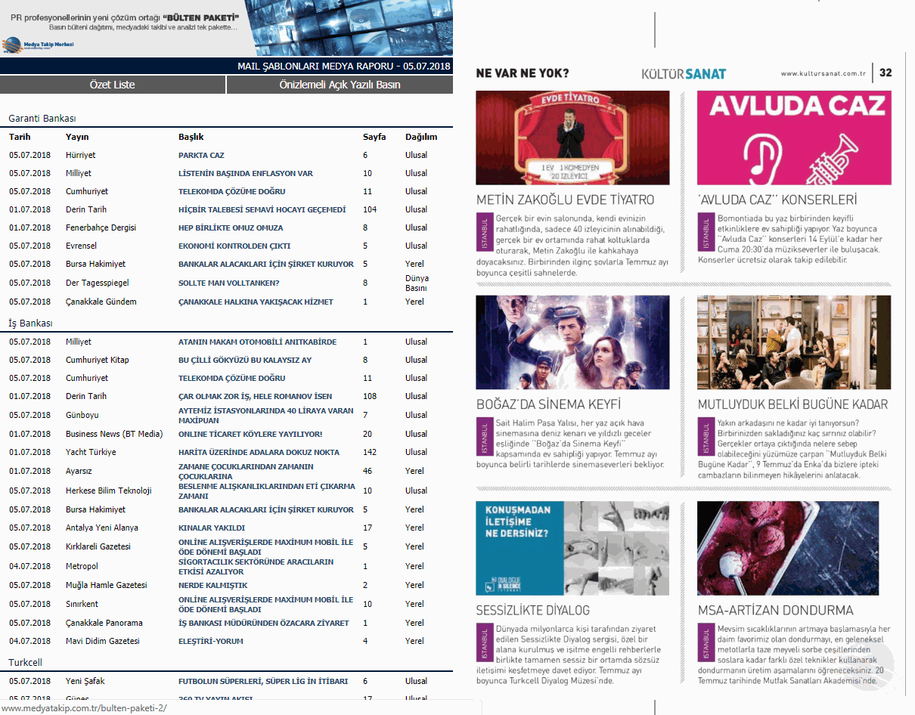
Task: Open BU ÇİLLİ GÖKYÜZÜ BU KALAYSIZ AY
Action: coord(245,360)
